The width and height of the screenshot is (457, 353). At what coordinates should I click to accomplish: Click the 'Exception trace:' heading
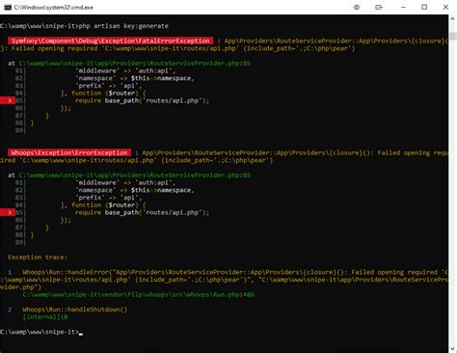pyautogui.click(x=38, y=258)
